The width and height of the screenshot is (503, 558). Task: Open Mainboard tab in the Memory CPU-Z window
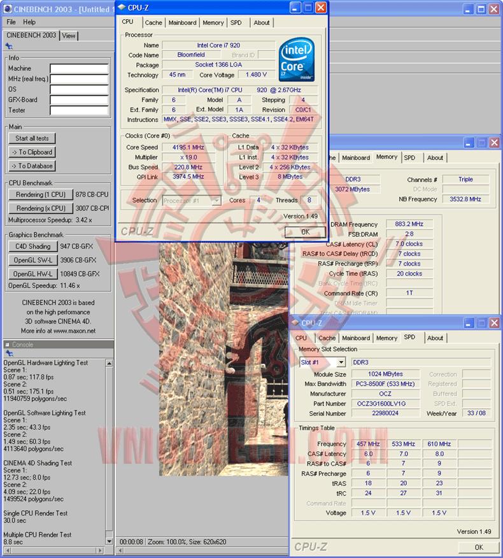(x=356, y=157)
